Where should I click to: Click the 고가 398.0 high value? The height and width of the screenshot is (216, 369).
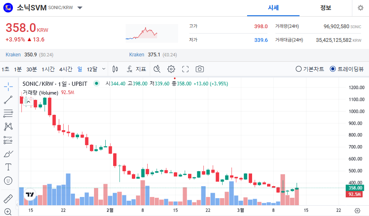[x=261, y=26]
